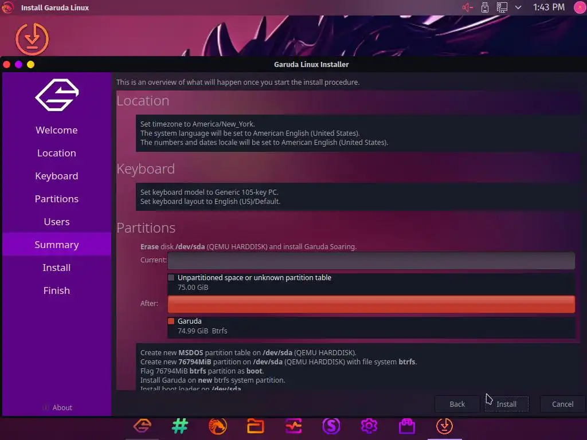Click the muted volume tray icon
This screenshot has width=587, height=440.
[x=468, y=7]
